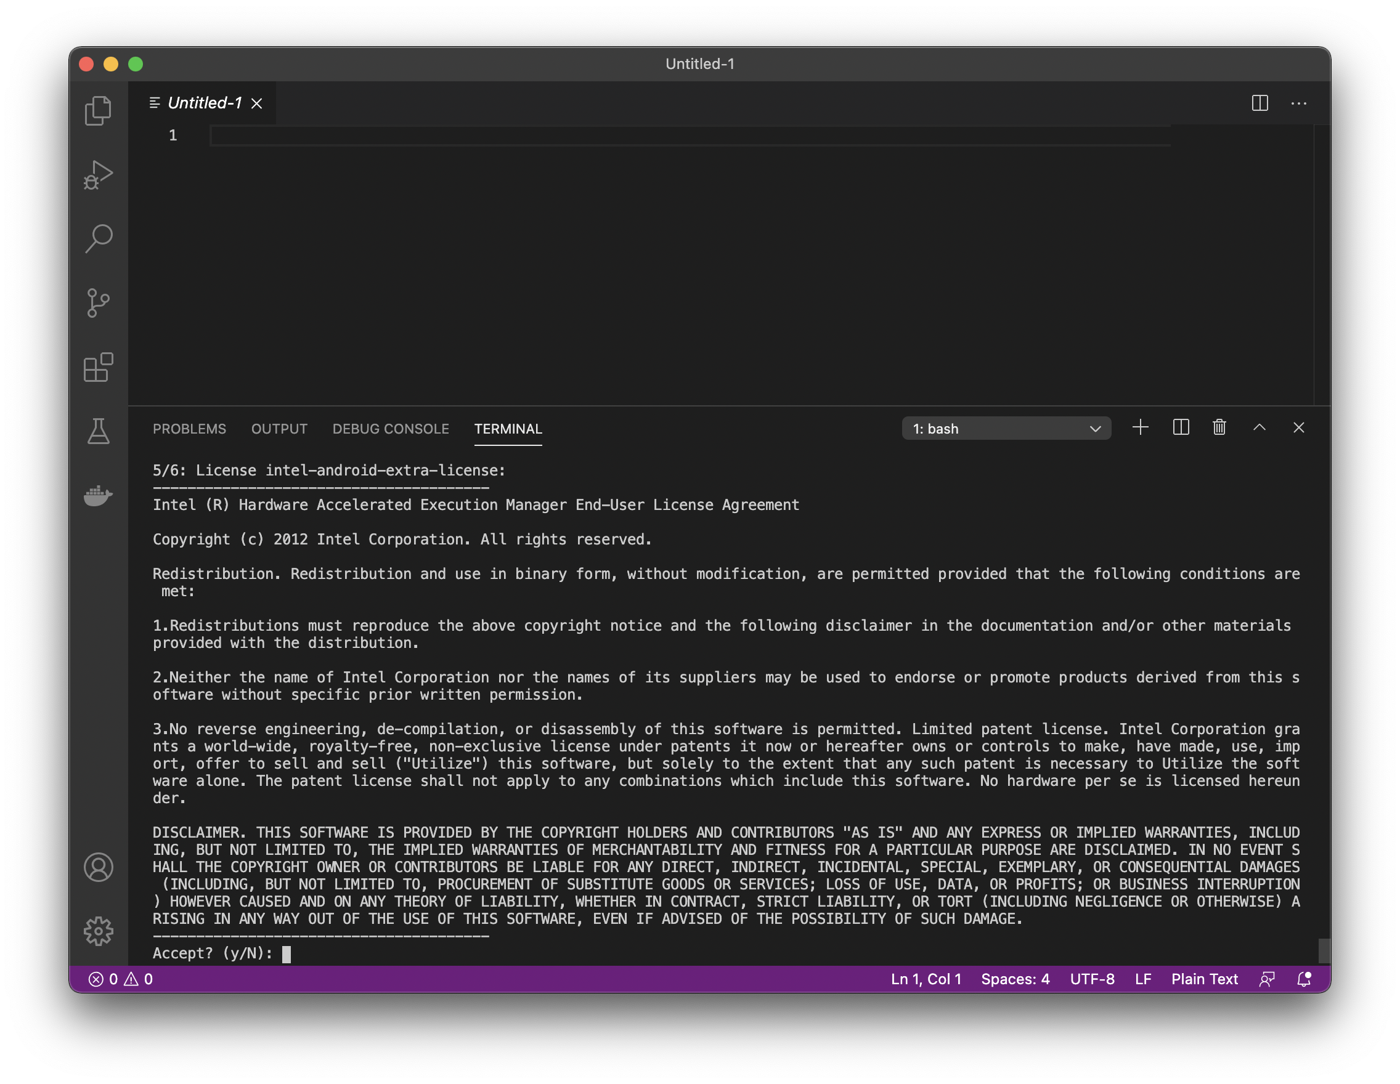Open the Explorer view in activity bar
1400x1084 pixels.
coord(98,110)
